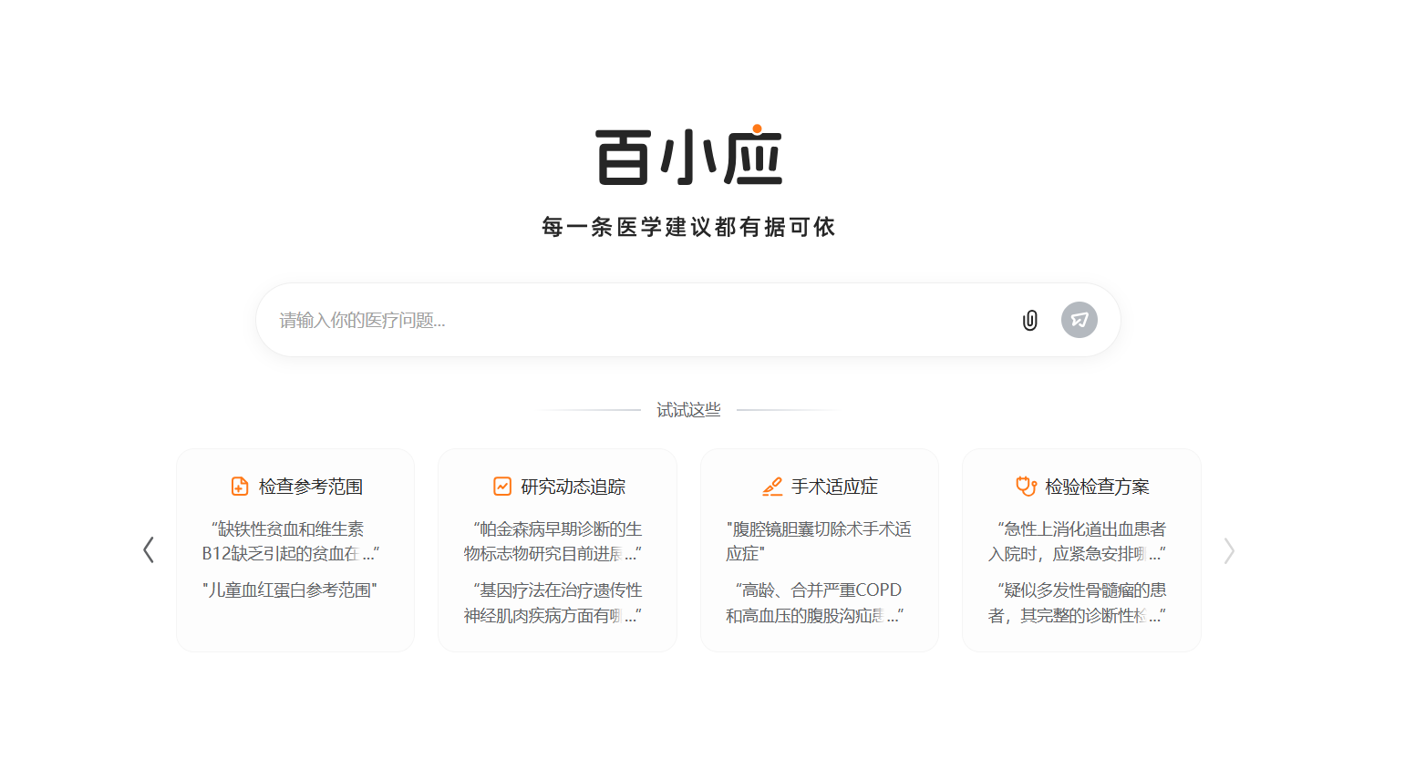Click the paperclip attachment icon
The image size is (1405, 759).
[1029, 320]
